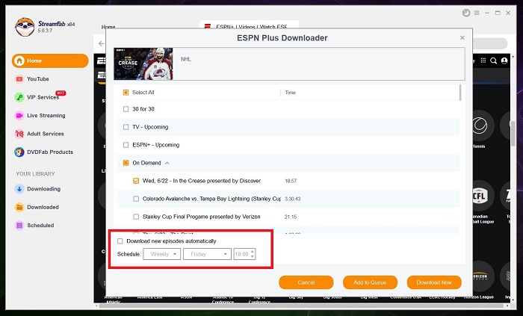Toggle the On Demand checkbox

point(126,163)
